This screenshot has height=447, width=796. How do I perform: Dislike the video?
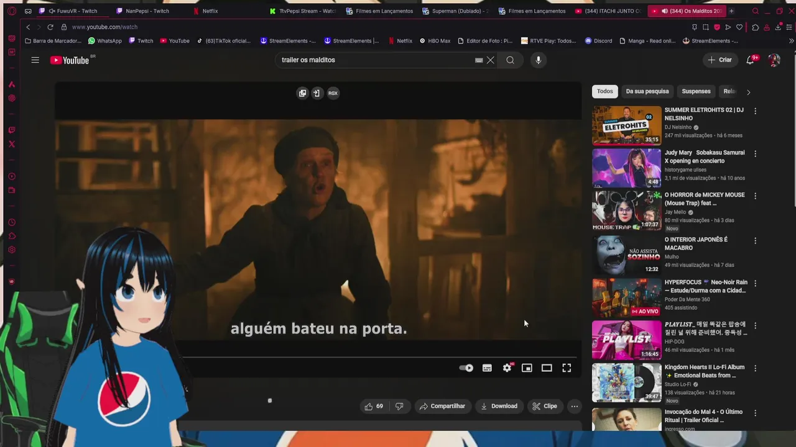pos(399,406)
